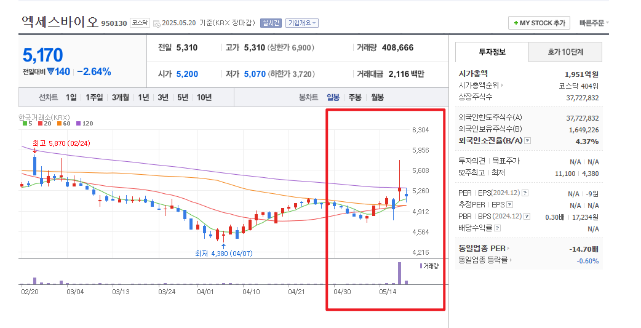The height and width of the screenshot is (328, 641).
Task: Click the help icon beside PBR BPS(2024.12)
Action: click(x=527, y=217)
